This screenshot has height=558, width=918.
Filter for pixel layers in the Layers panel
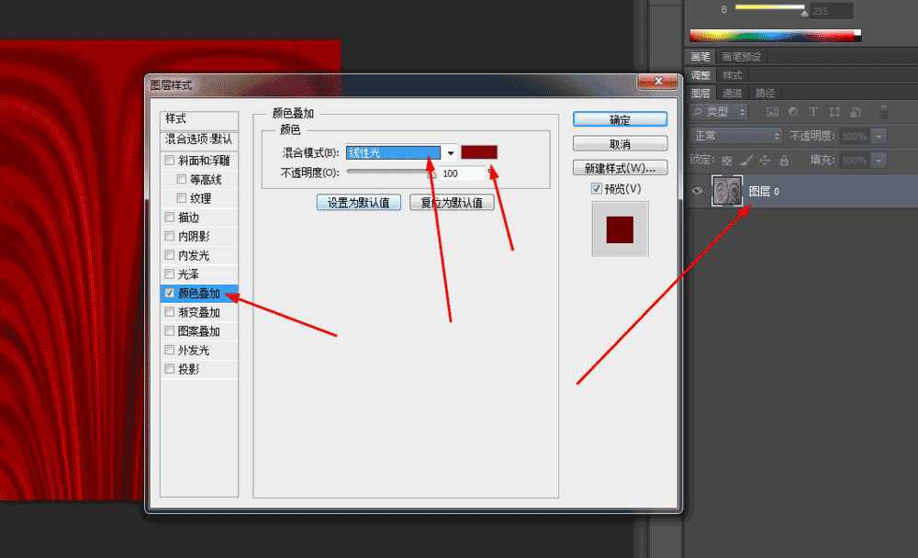(772, 111)
